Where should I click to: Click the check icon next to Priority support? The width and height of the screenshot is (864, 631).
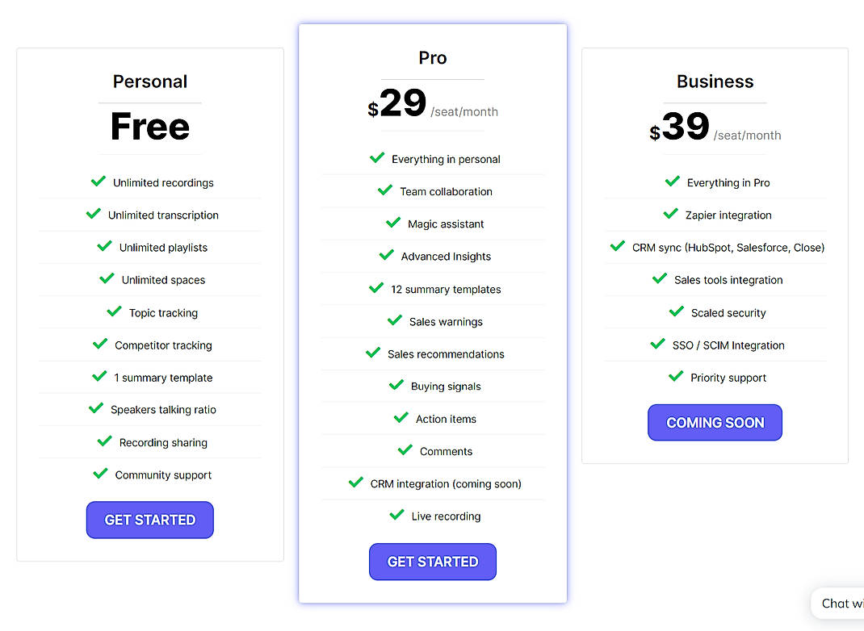676,376
